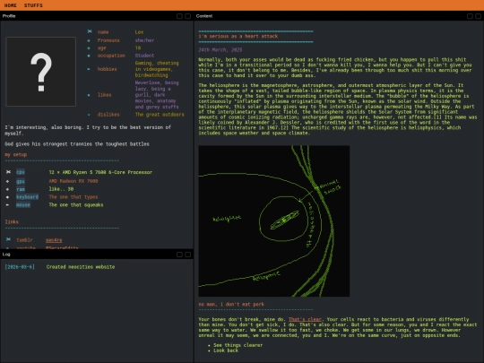Click the right square button in Profile header

187,16
